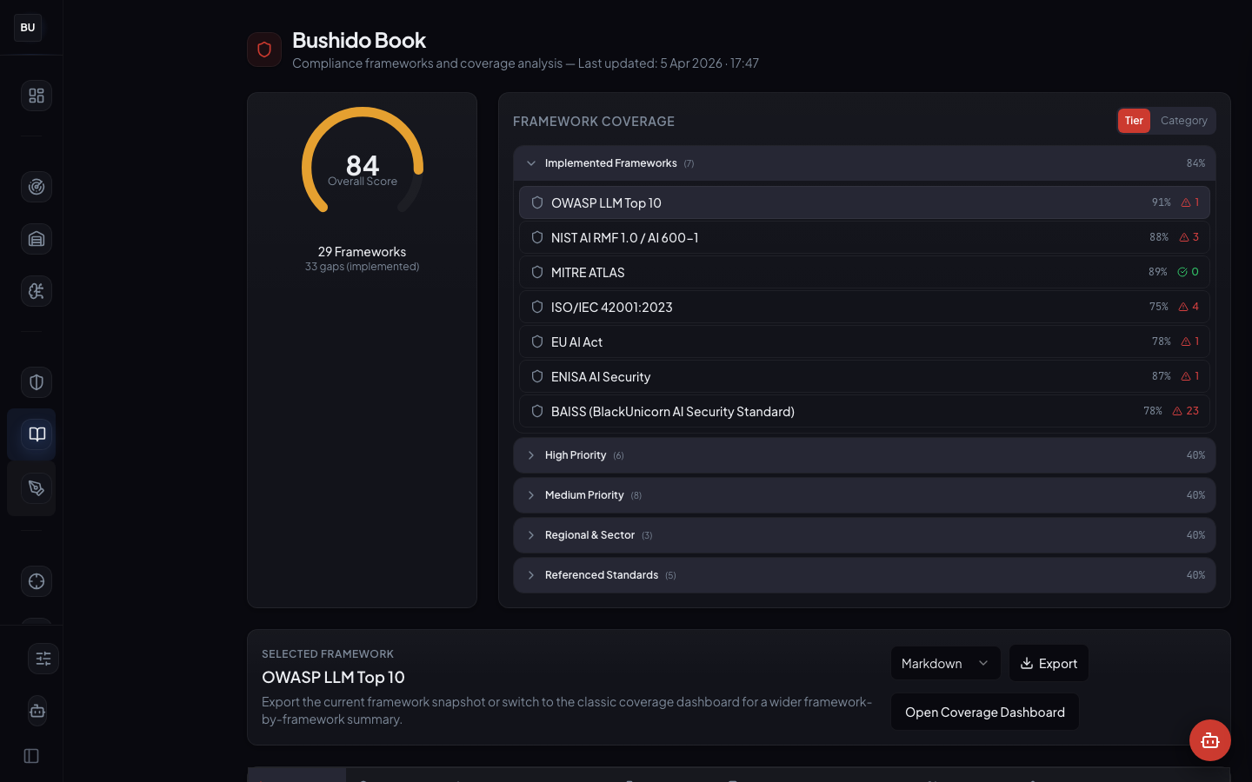The height and width of the screenshot is (782, 1252).
Task: Click the 91% value on OWASP row
Action: 1162,202
